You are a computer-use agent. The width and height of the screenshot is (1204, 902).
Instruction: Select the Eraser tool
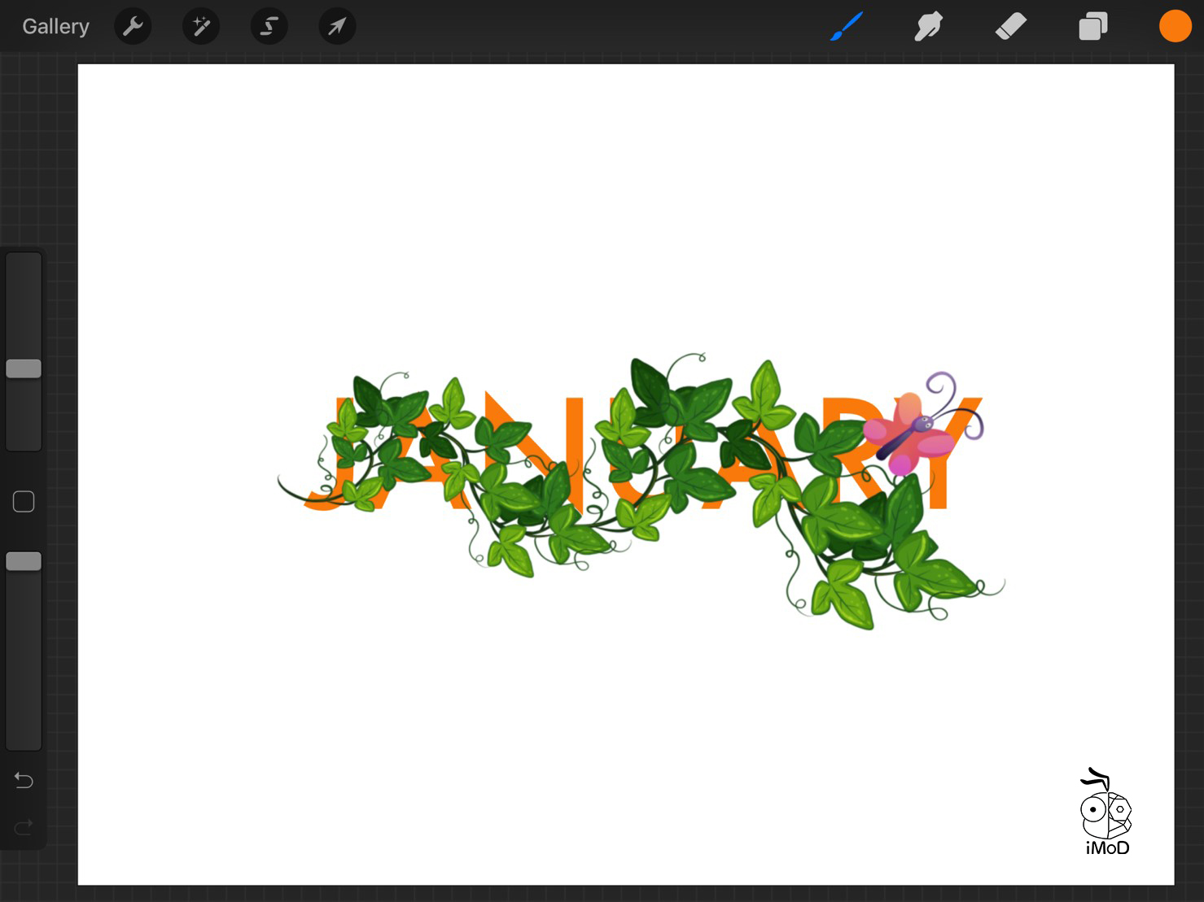[1011, 27]
